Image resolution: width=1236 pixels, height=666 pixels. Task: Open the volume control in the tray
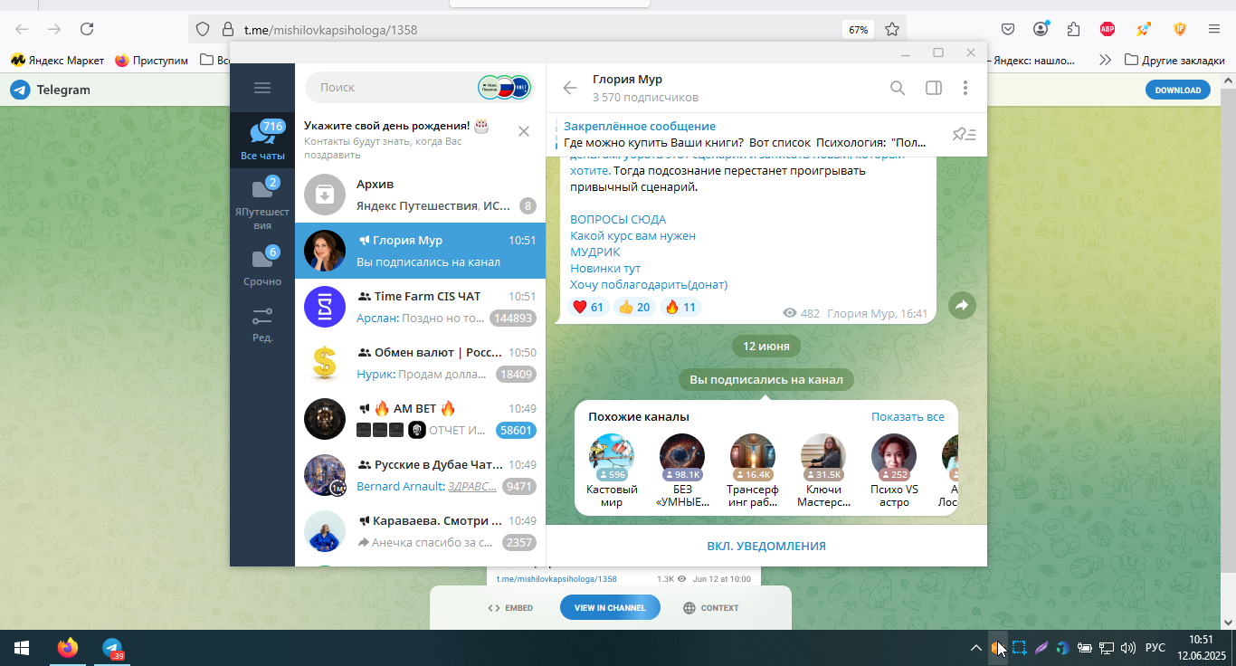1127,648
